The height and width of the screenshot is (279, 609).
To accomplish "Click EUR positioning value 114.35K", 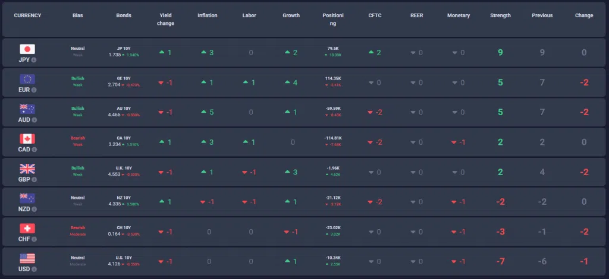I will point(334,78).
